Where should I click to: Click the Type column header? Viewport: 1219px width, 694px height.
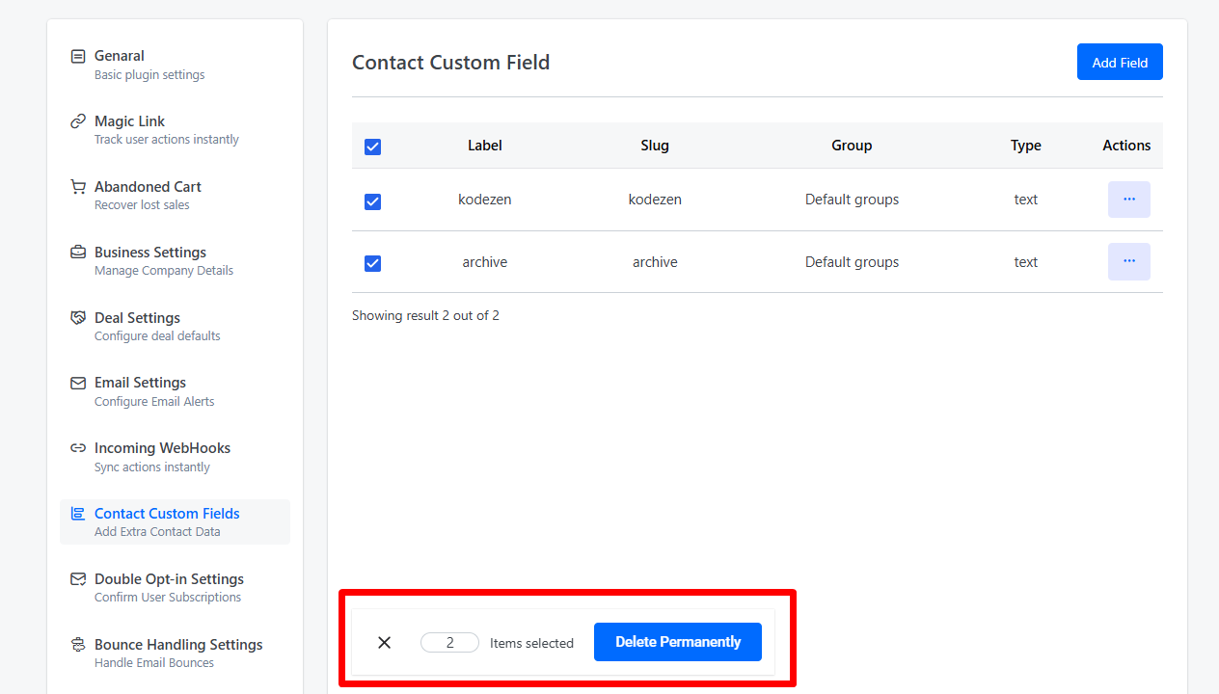click(x=1026, y=146)
